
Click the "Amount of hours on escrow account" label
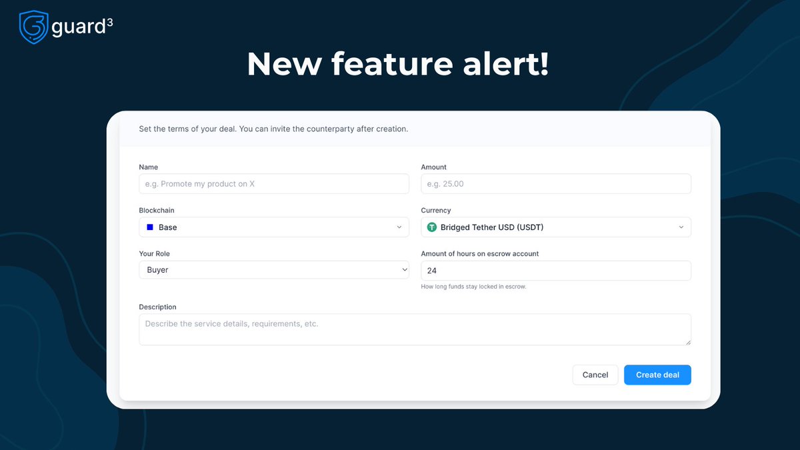pyautogui.click(x=480, y=253)
